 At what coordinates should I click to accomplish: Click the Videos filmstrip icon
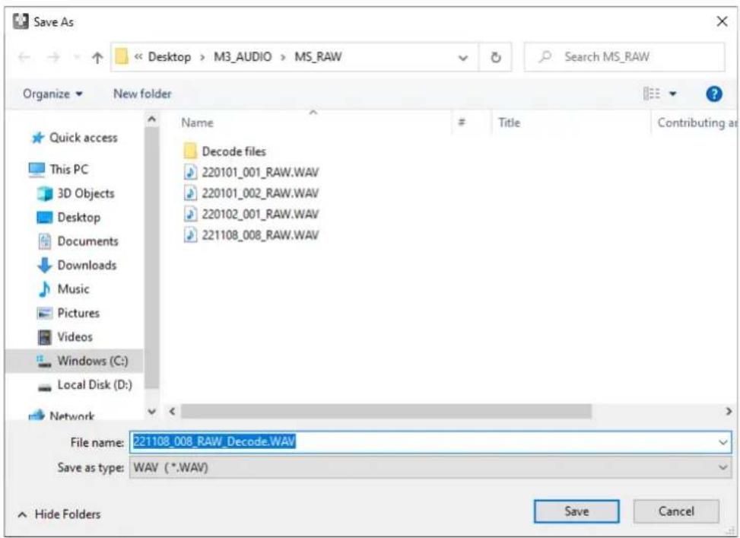click(44, 337)
